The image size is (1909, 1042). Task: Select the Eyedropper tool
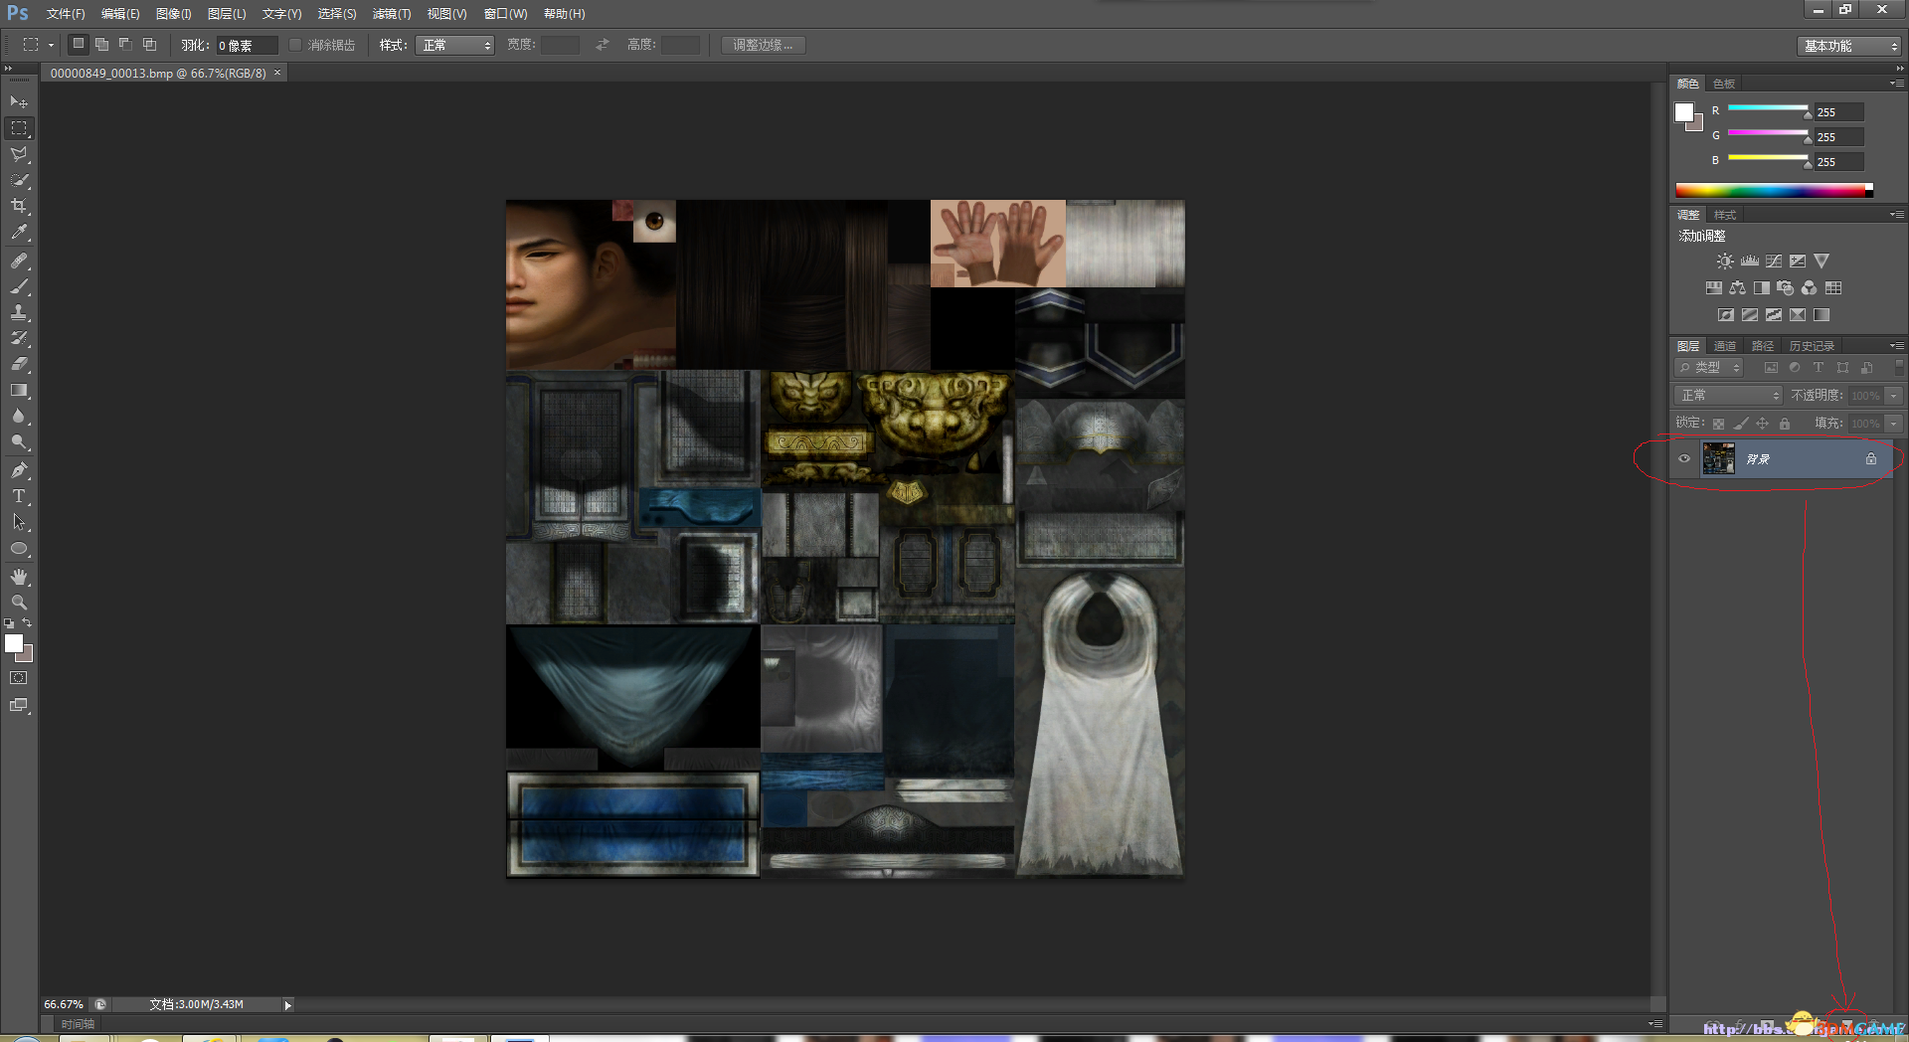pos(19,233)
